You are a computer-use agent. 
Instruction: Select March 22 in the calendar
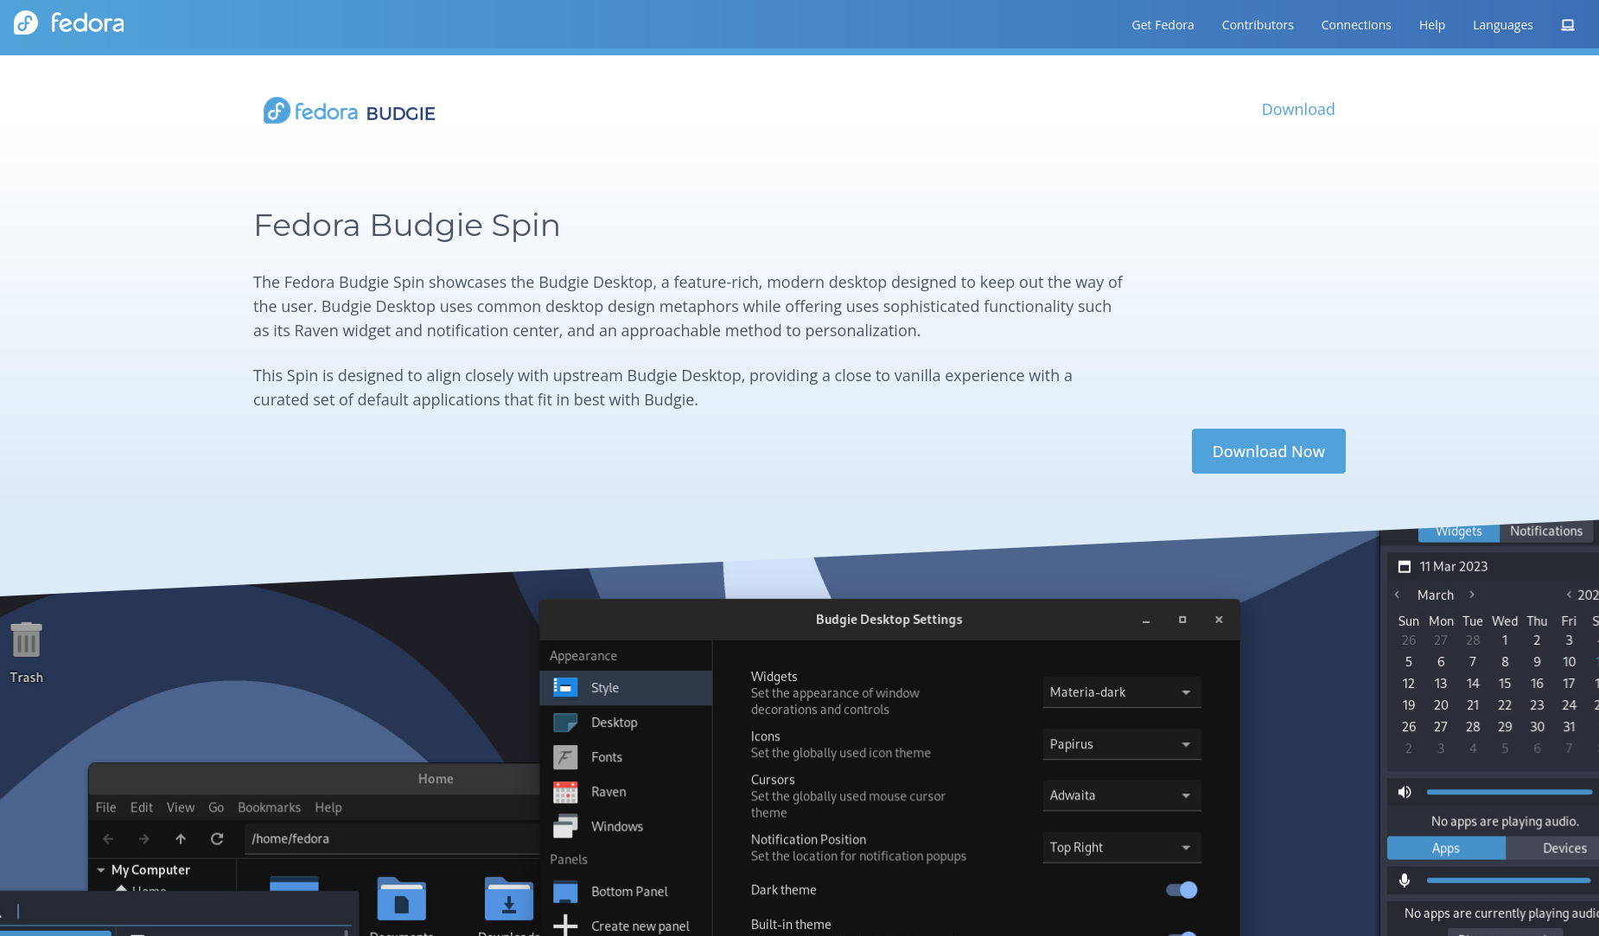tap(1505, 705)
